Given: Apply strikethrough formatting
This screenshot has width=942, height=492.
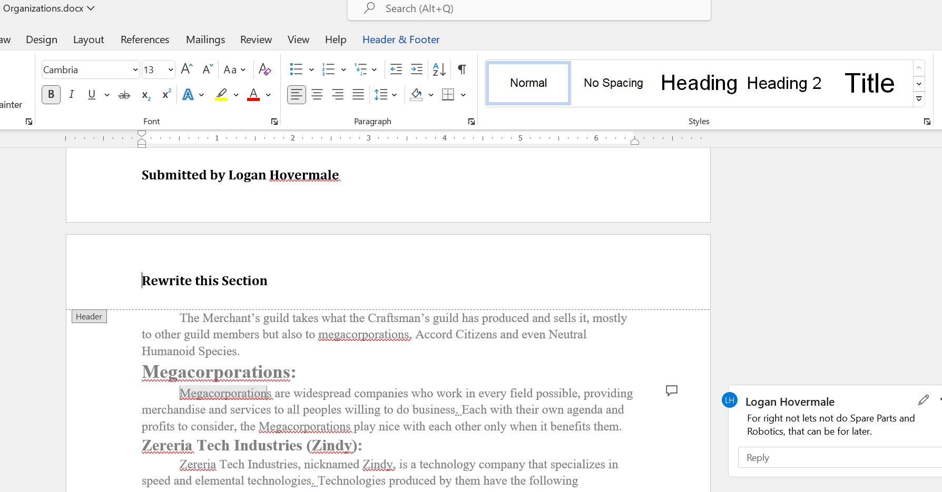Looking at the screenshot, I should click(124, 95).
